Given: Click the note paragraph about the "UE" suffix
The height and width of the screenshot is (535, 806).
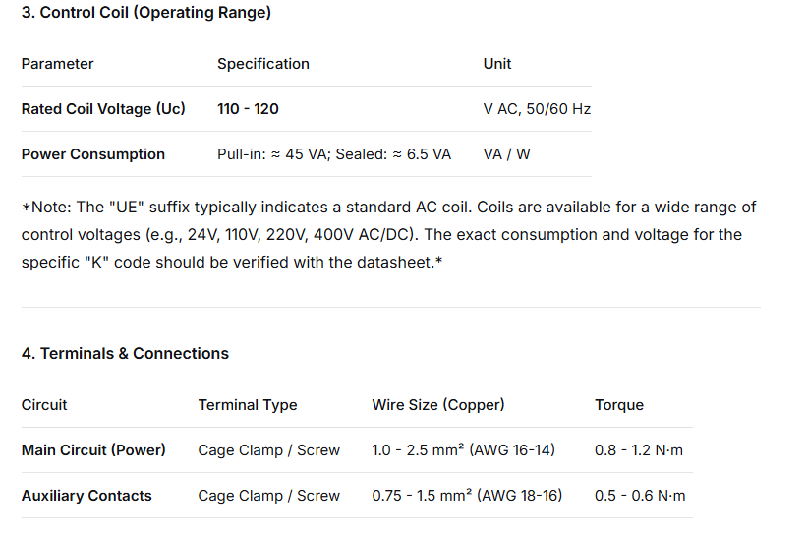Looking at the screenshot, I should coord(388,235).
